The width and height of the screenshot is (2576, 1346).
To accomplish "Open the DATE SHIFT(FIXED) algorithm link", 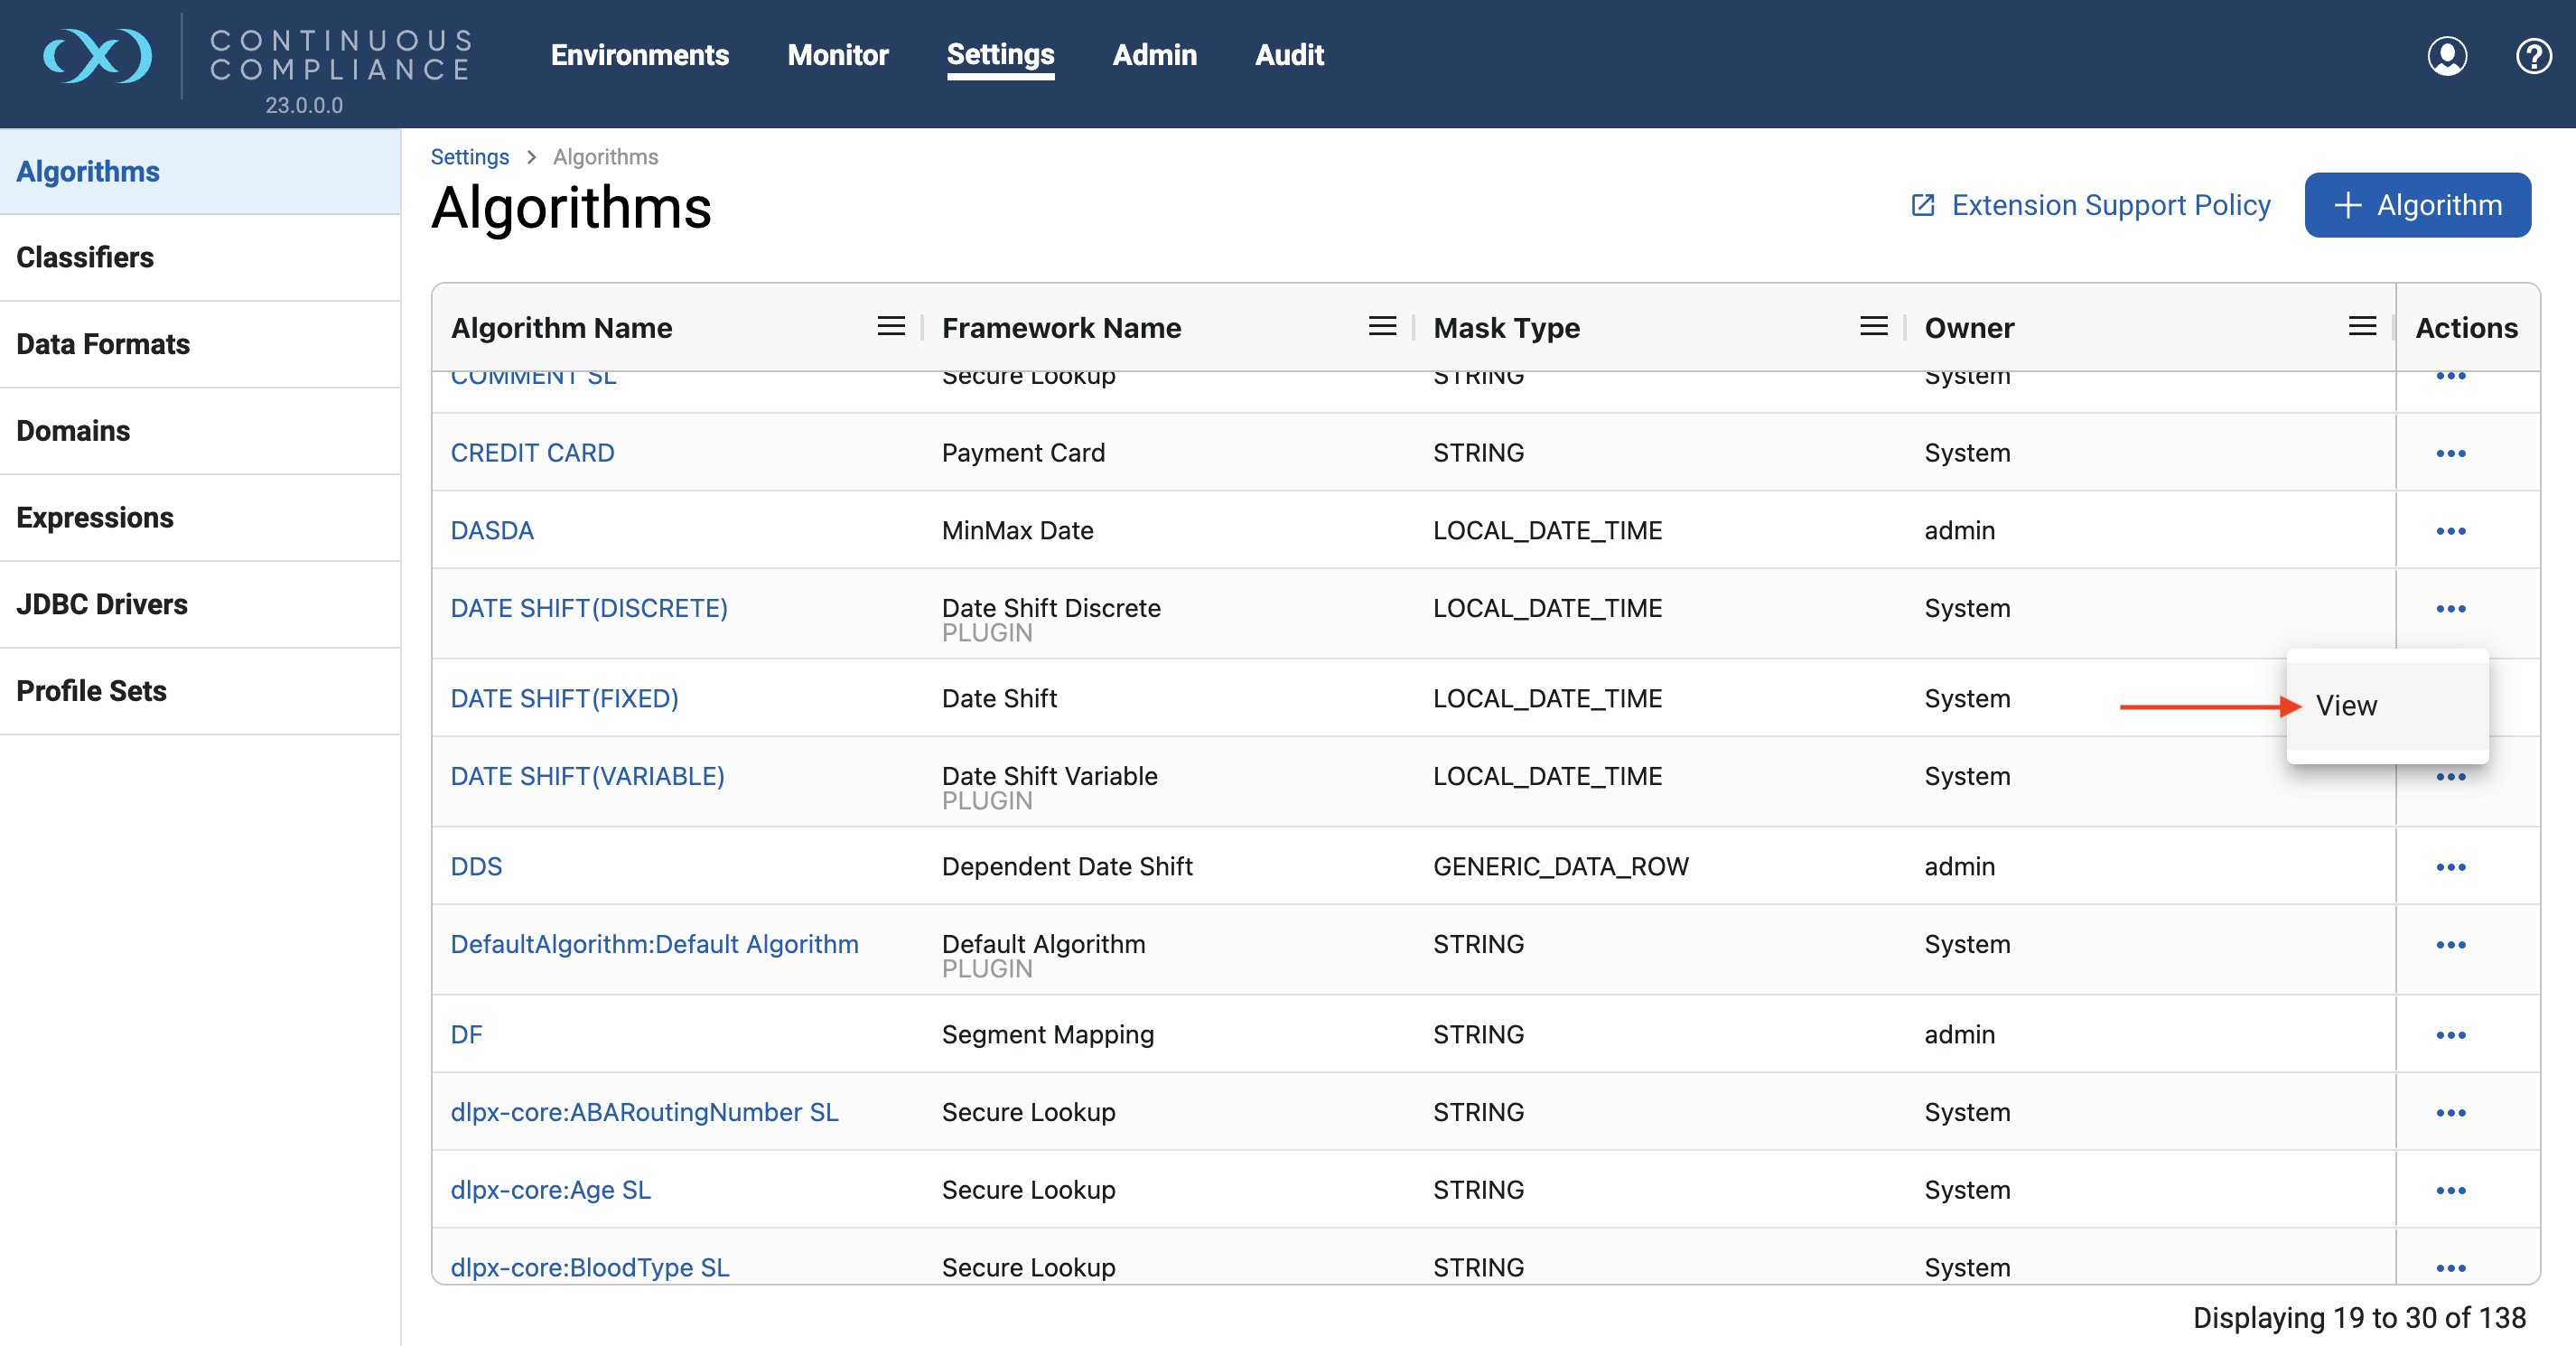I will (564, 698).
